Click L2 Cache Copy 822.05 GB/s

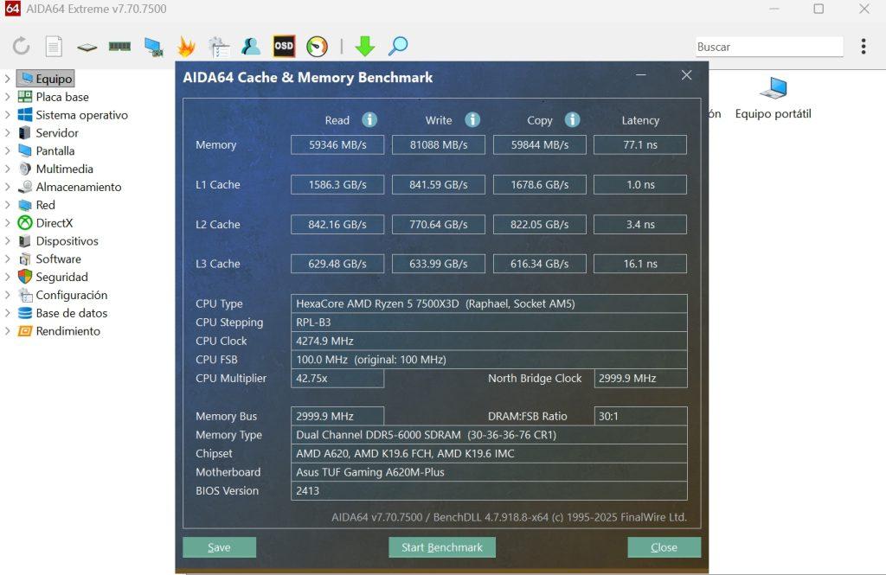[x=540, y=224]
